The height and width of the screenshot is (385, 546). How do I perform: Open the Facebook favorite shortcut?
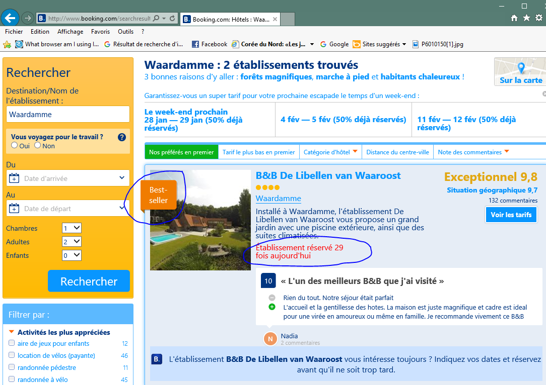(x=210, y=44)
